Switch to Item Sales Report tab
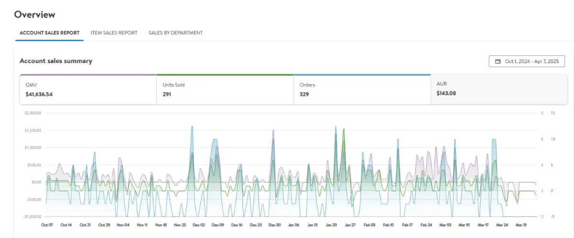The width and height of the screenshot is (574, 238). (x=114, y=33)
